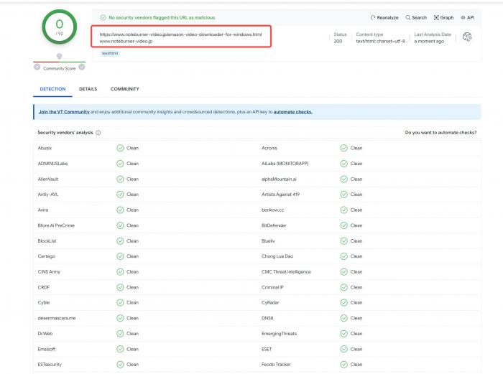The height and width of the screenshot is (374, 503).
Task: Click the globe icon beside Last Analysis Date
Action: (467, 37)
